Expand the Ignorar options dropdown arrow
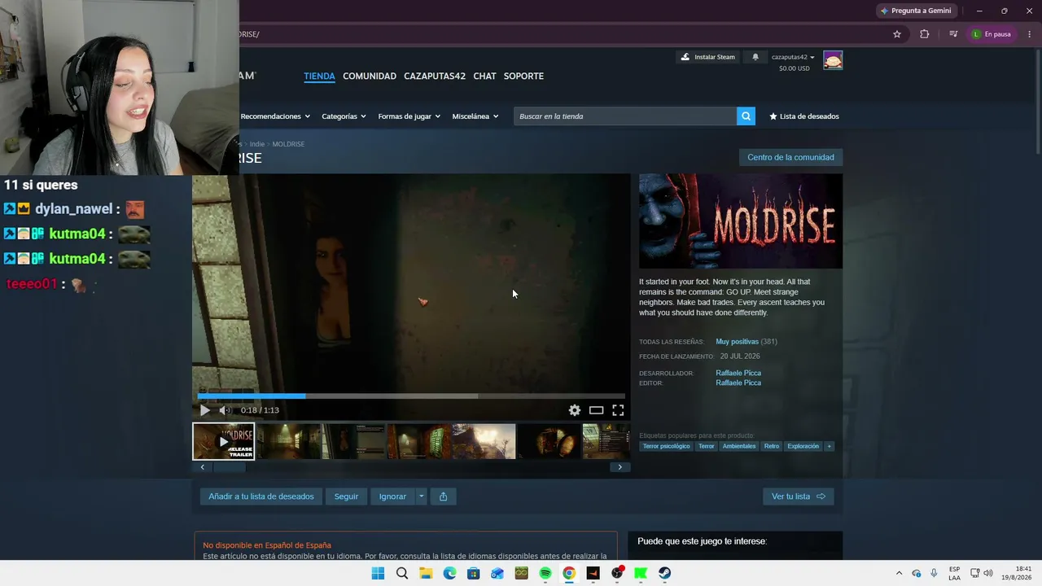Image resolution: width=1042 pixels, height=586 pixels. tap(421, 496)
